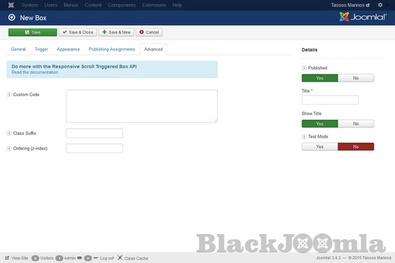Image resolution: width=395 pixels, height=263 pixels.
Task: Click the Class Suffix info icon
Action: pyautogui.click(x=9, y=133)
